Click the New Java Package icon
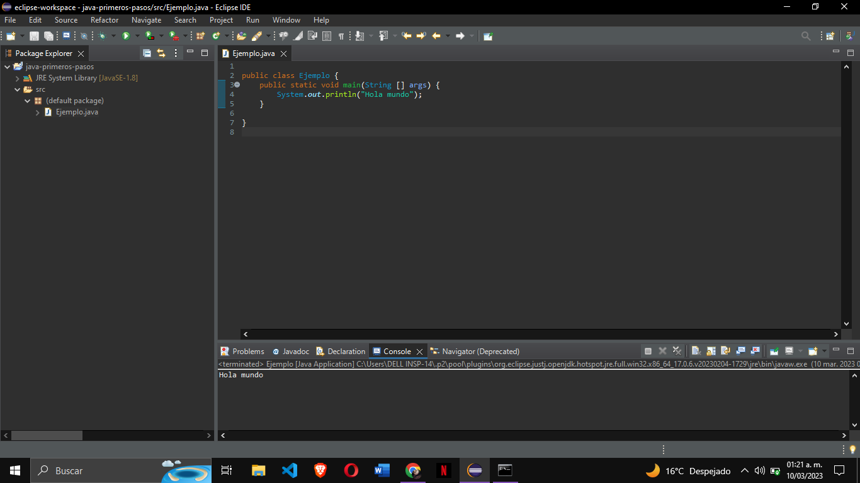The image size is (860, 483). coord(200,36)
